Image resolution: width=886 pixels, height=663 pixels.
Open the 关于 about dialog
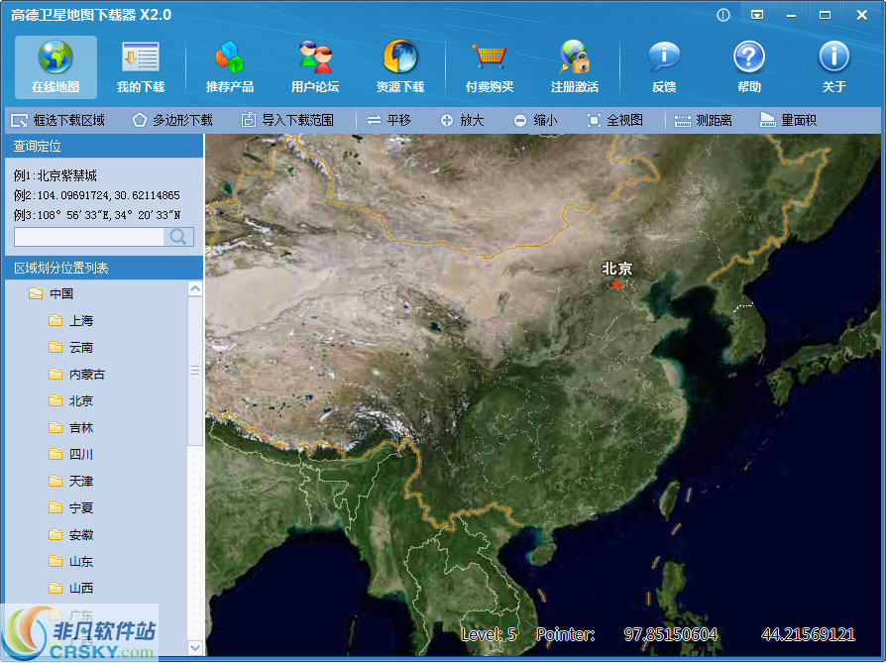(x=834, y=66)
